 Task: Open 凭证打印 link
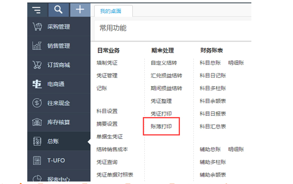[x=161, y=114]
